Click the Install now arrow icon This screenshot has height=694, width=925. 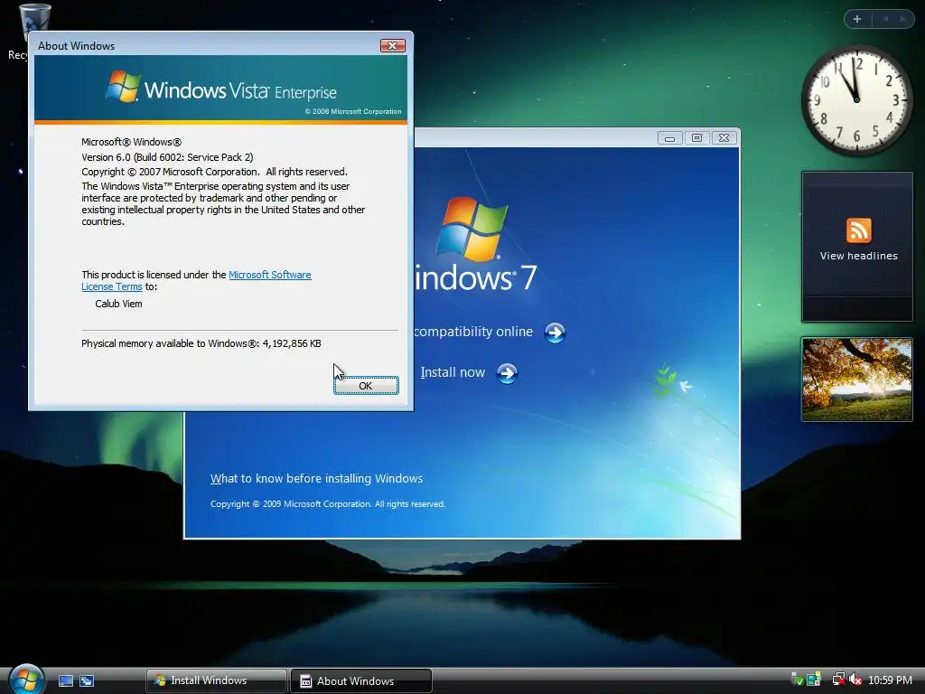[x=507, y=373]
